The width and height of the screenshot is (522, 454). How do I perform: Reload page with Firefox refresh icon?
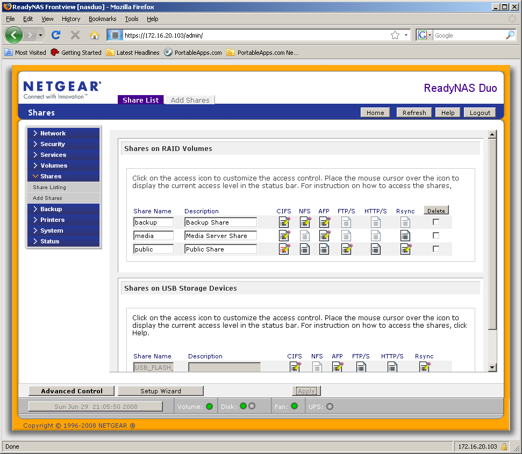(x=56, y=34)
